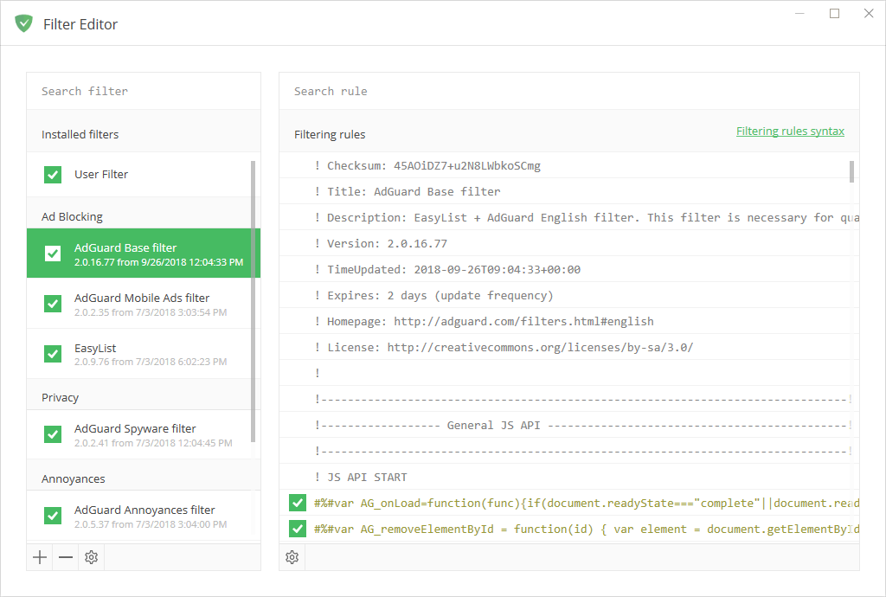Click the remove filter minus icon
Screen dimensions: 886x597
66,557
